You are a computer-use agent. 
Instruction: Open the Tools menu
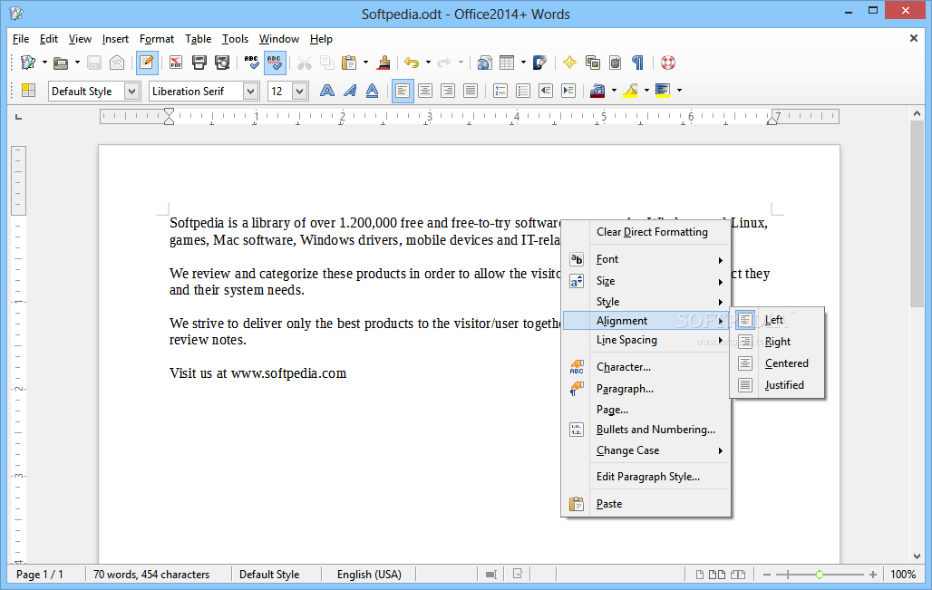point(235,39)
